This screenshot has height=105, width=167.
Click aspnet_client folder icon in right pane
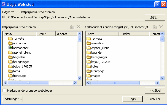point(89,48)
